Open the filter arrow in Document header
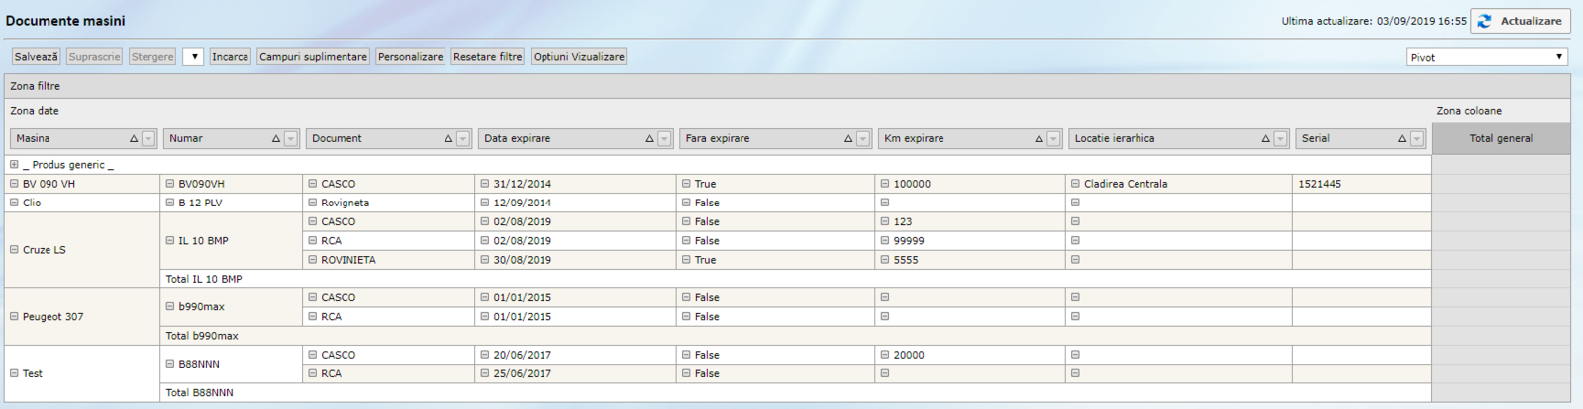 (463, 139)
